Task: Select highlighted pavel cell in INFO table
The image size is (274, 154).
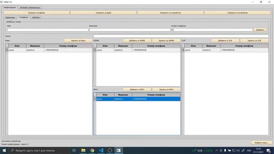Action: tap(105, 99)
